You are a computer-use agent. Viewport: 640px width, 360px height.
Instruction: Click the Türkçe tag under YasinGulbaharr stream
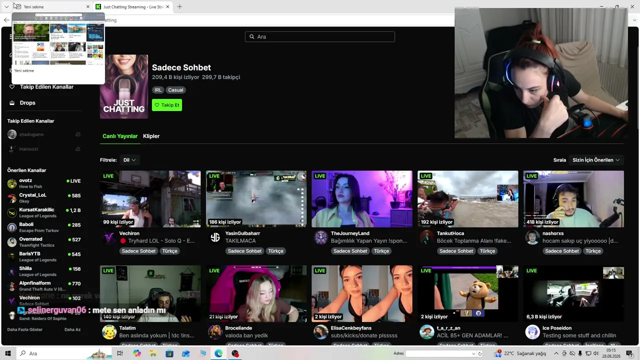coord(275,251)
